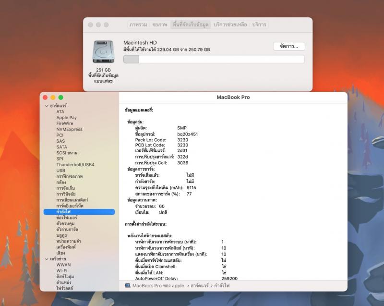Viewport: 384px width, 306px height.
Task: Click the Macintosh HD volume name
Action: [140, 43]
